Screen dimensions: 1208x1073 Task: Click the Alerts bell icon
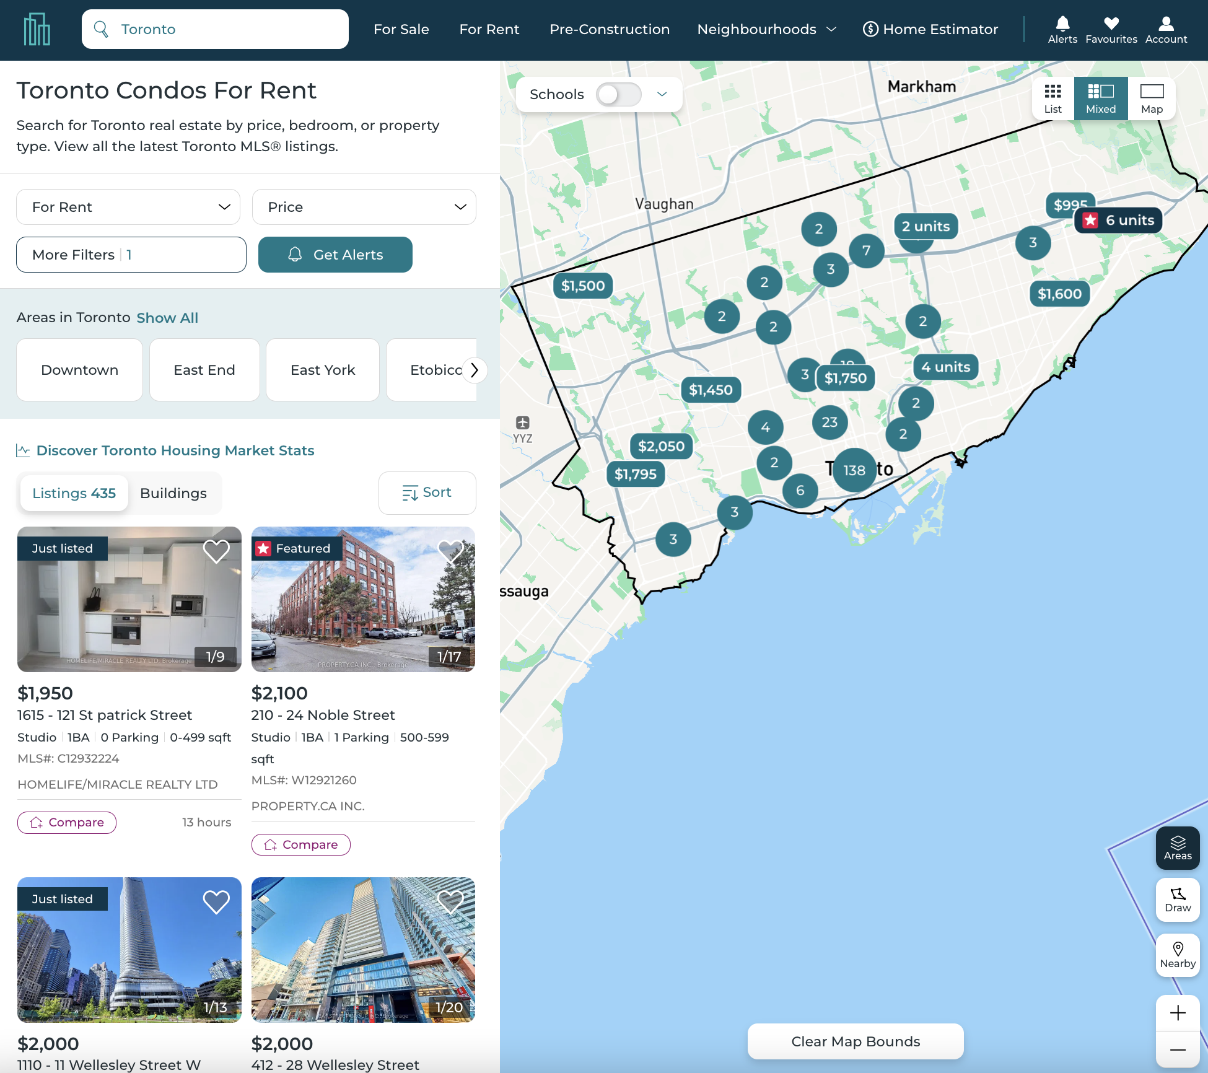1062,24
